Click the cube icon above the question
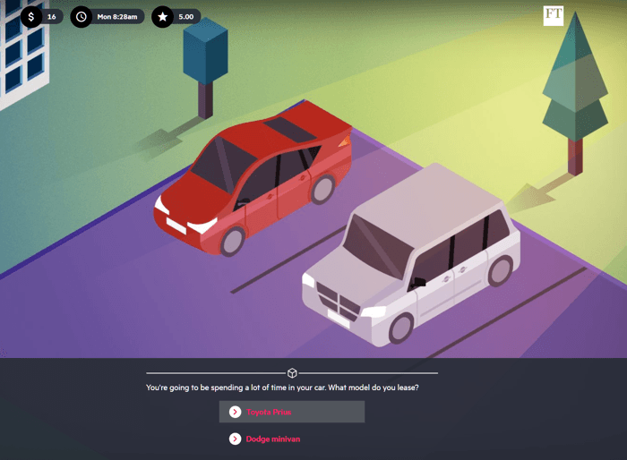 pyautogui.click(x=292, y=372)
